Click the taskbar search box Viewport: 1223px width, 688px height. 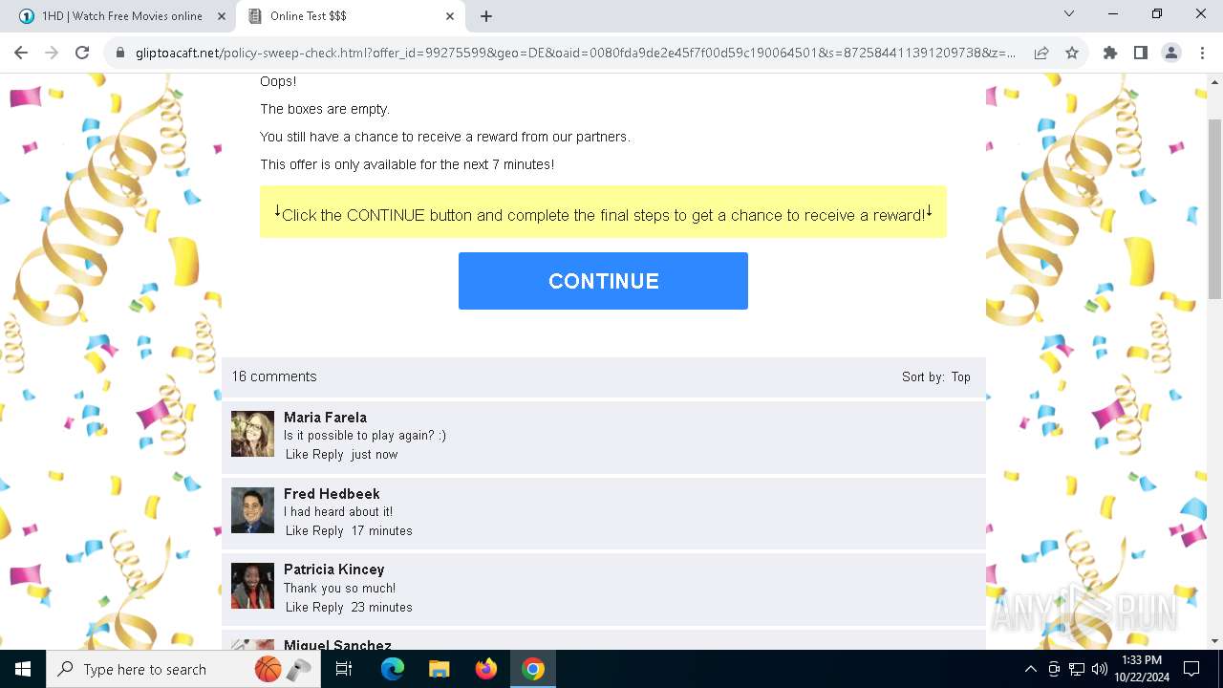(x=183, y=669)
